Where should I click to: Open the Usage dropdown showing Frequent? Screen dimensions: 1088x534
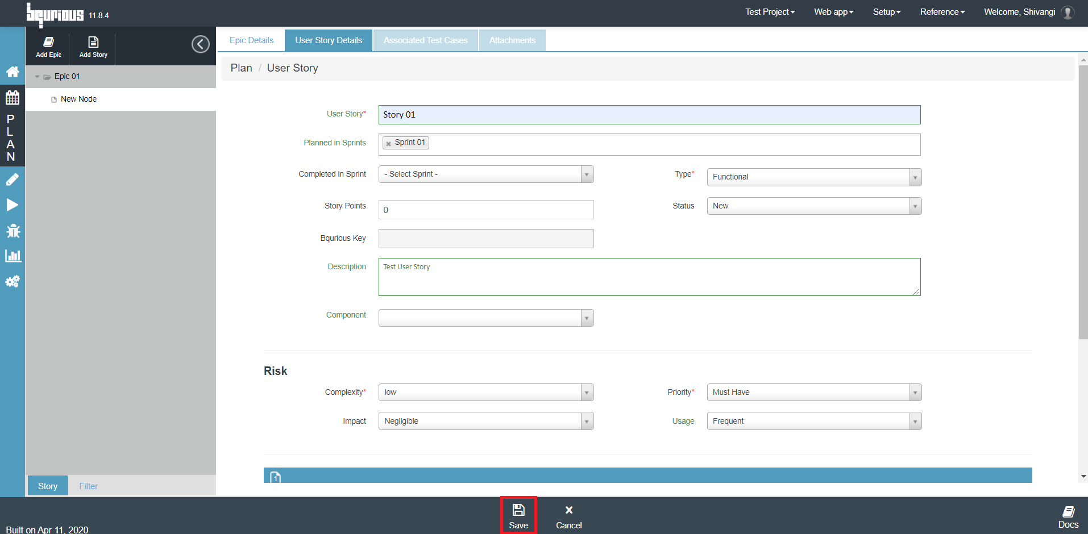(x=814, y=421)
